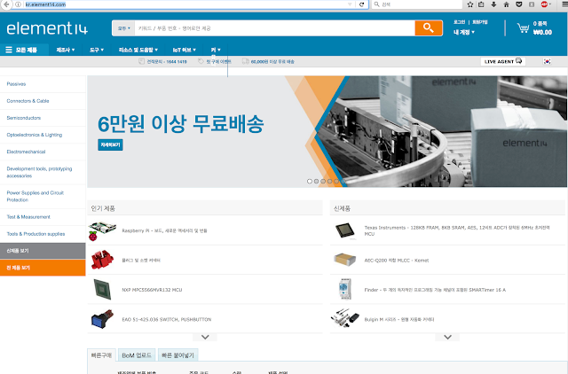Click the NXP MPC5566MVR132 MCU chip image

point(102,289)
